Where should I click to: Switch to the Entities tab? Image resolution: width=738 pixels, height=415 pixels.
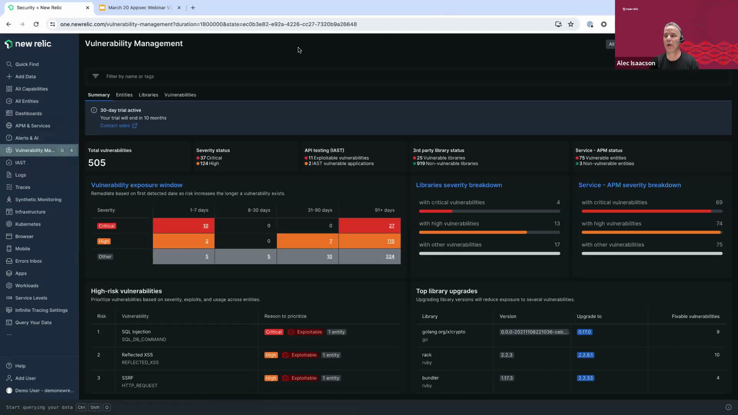[124, 95]
